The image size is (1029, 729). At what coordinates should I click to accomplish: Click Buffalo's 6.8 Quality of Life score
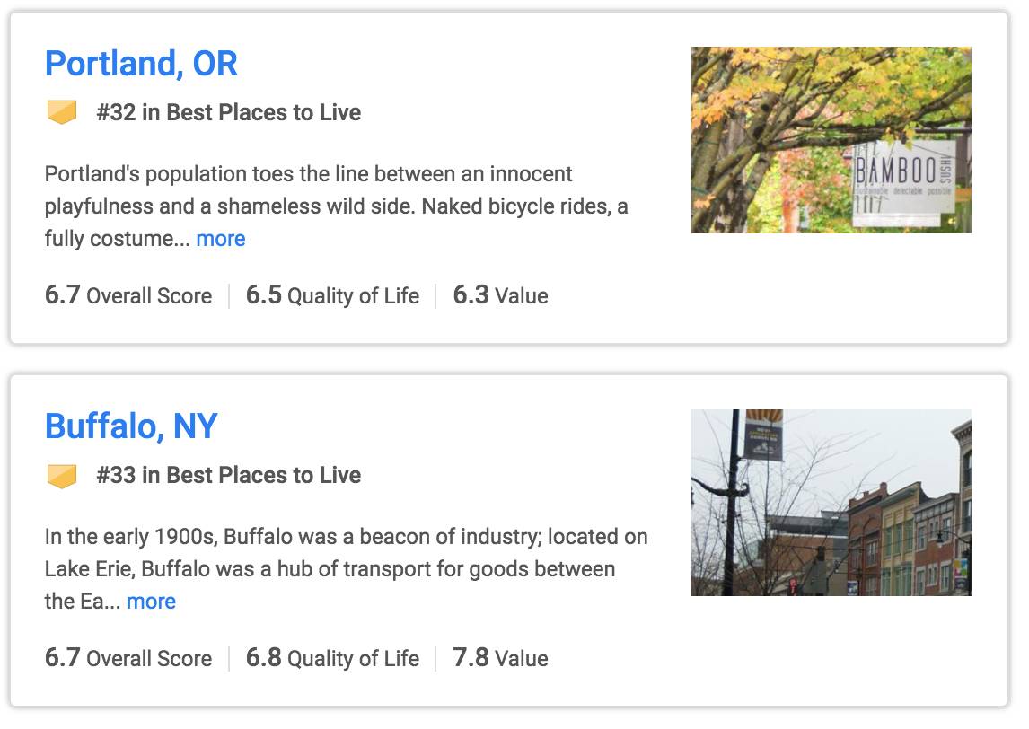(x=333, y=658)
